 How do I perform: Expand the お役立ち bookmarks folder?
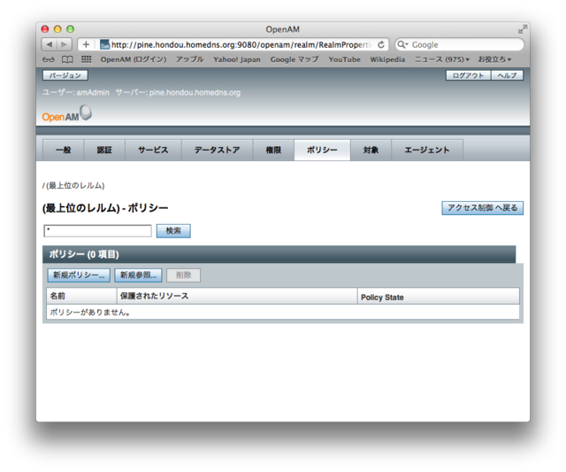[x=494, y=59]
